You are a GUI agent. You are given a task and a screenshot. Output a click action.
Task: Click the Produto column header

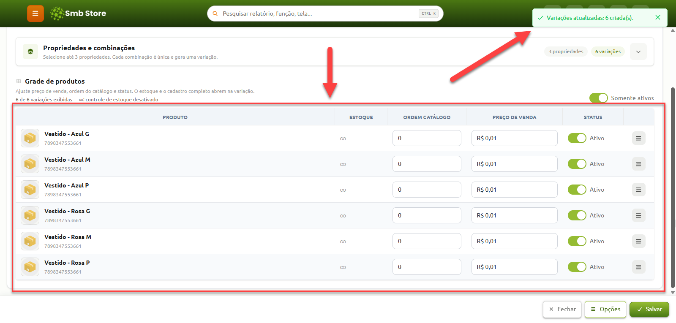[175, 117]
